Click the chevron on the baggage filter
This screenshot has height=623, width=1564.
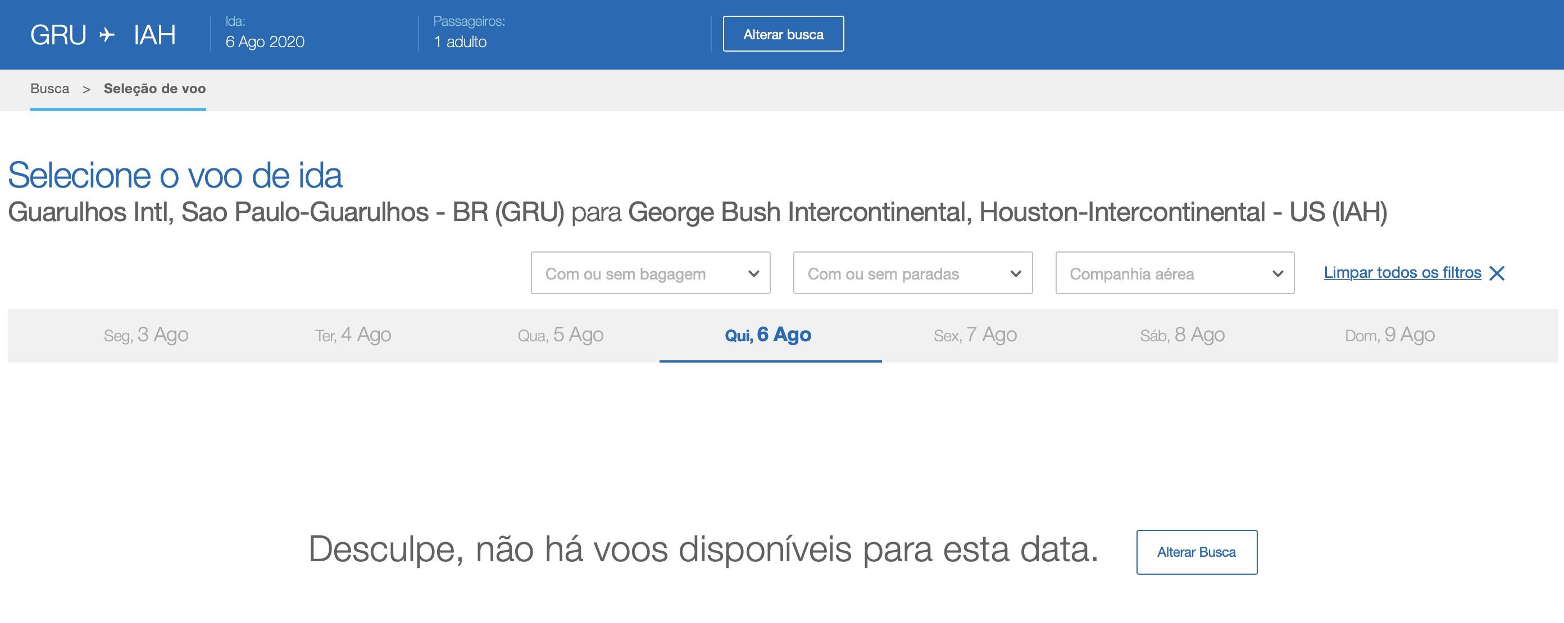[x=753, y=273]
